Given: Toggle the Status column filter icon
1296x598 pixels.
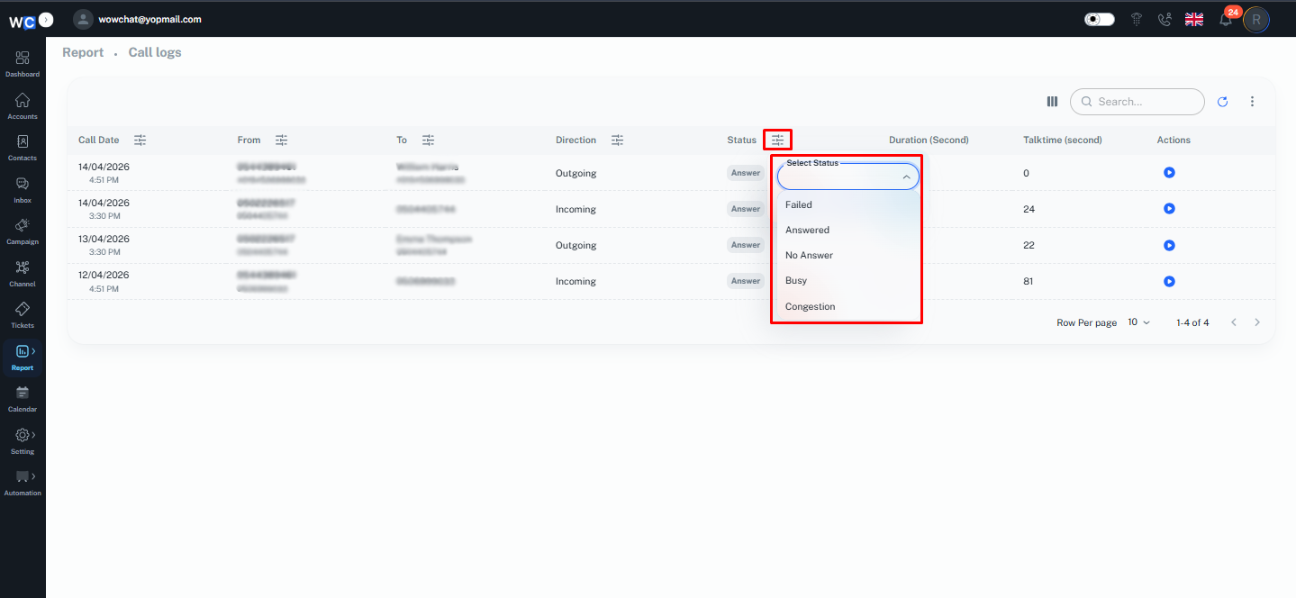Looking at the screenshot, I should coord(777,140).
